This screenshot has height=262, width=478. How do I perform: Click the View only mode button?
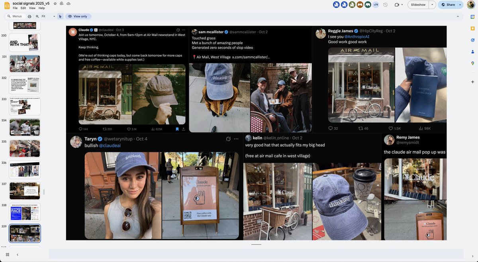[78, 16]
